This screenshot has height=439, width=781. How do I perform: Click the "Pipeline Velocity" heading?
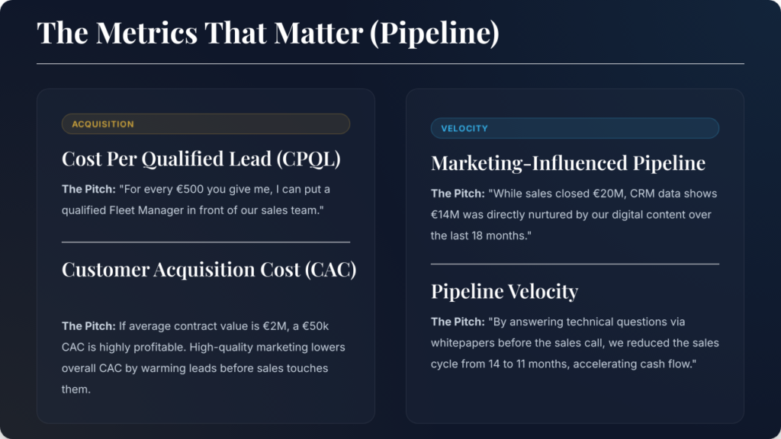[x=504, y=291]
